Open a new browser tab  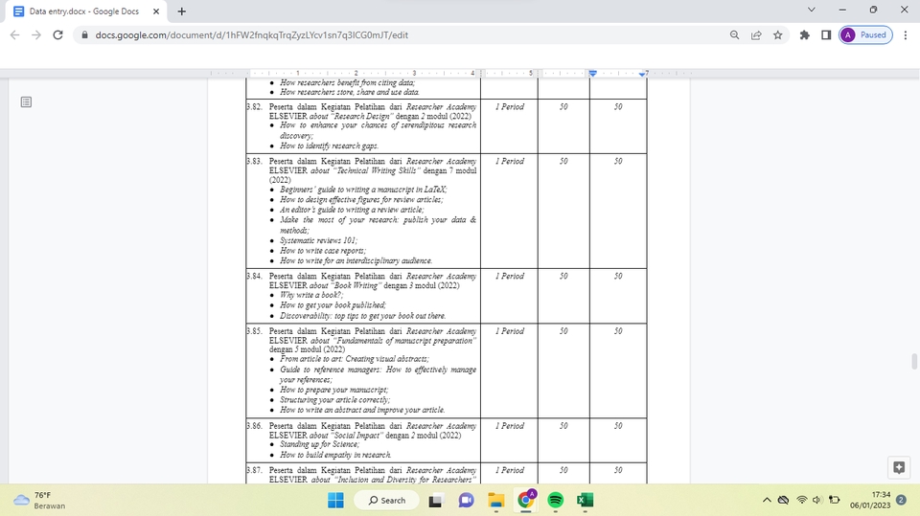[182, 11]
